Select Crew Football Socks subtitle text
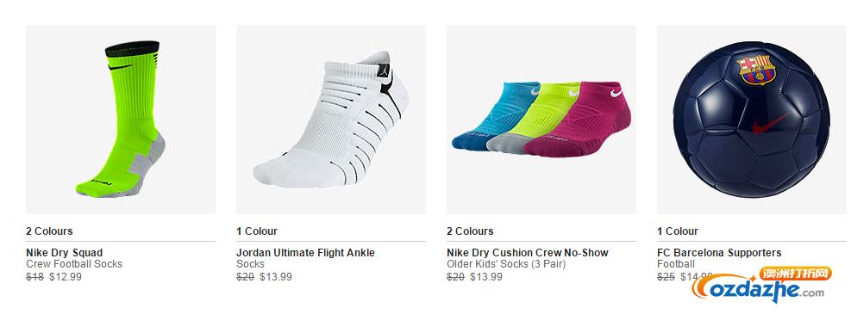The width and height of the screenshot is (851, 314). pos(74,264)
